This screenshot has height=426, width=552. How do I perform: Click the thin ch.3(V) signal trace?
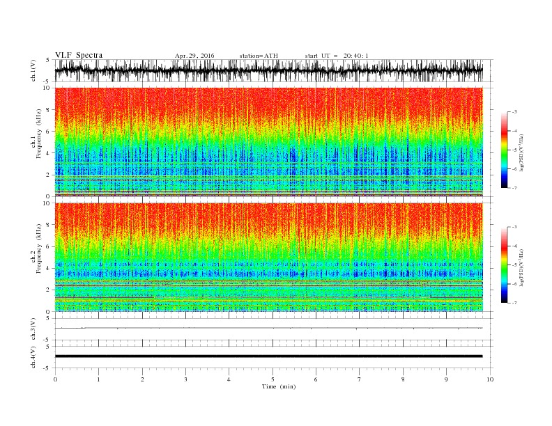[269, 328]
